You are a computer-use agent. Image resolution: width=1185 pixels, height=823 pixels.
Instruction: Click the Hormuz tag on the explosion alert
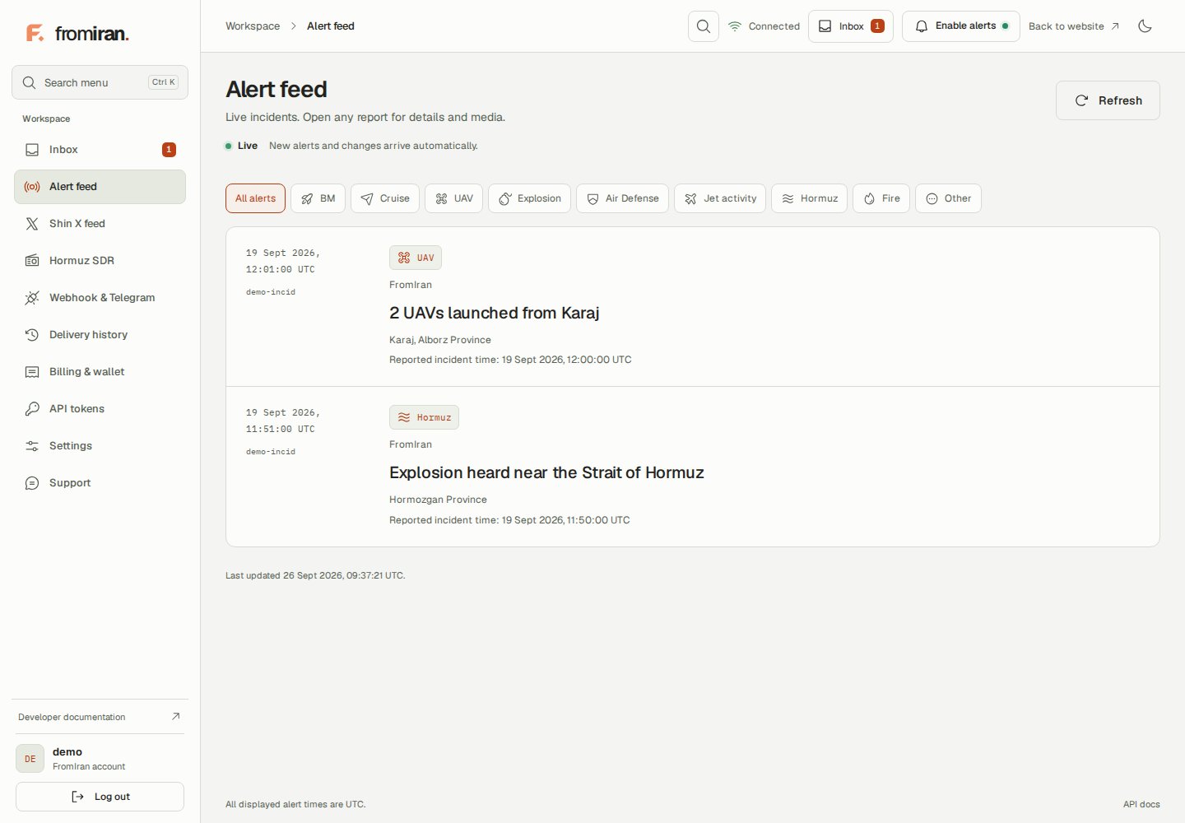(424, 417)
